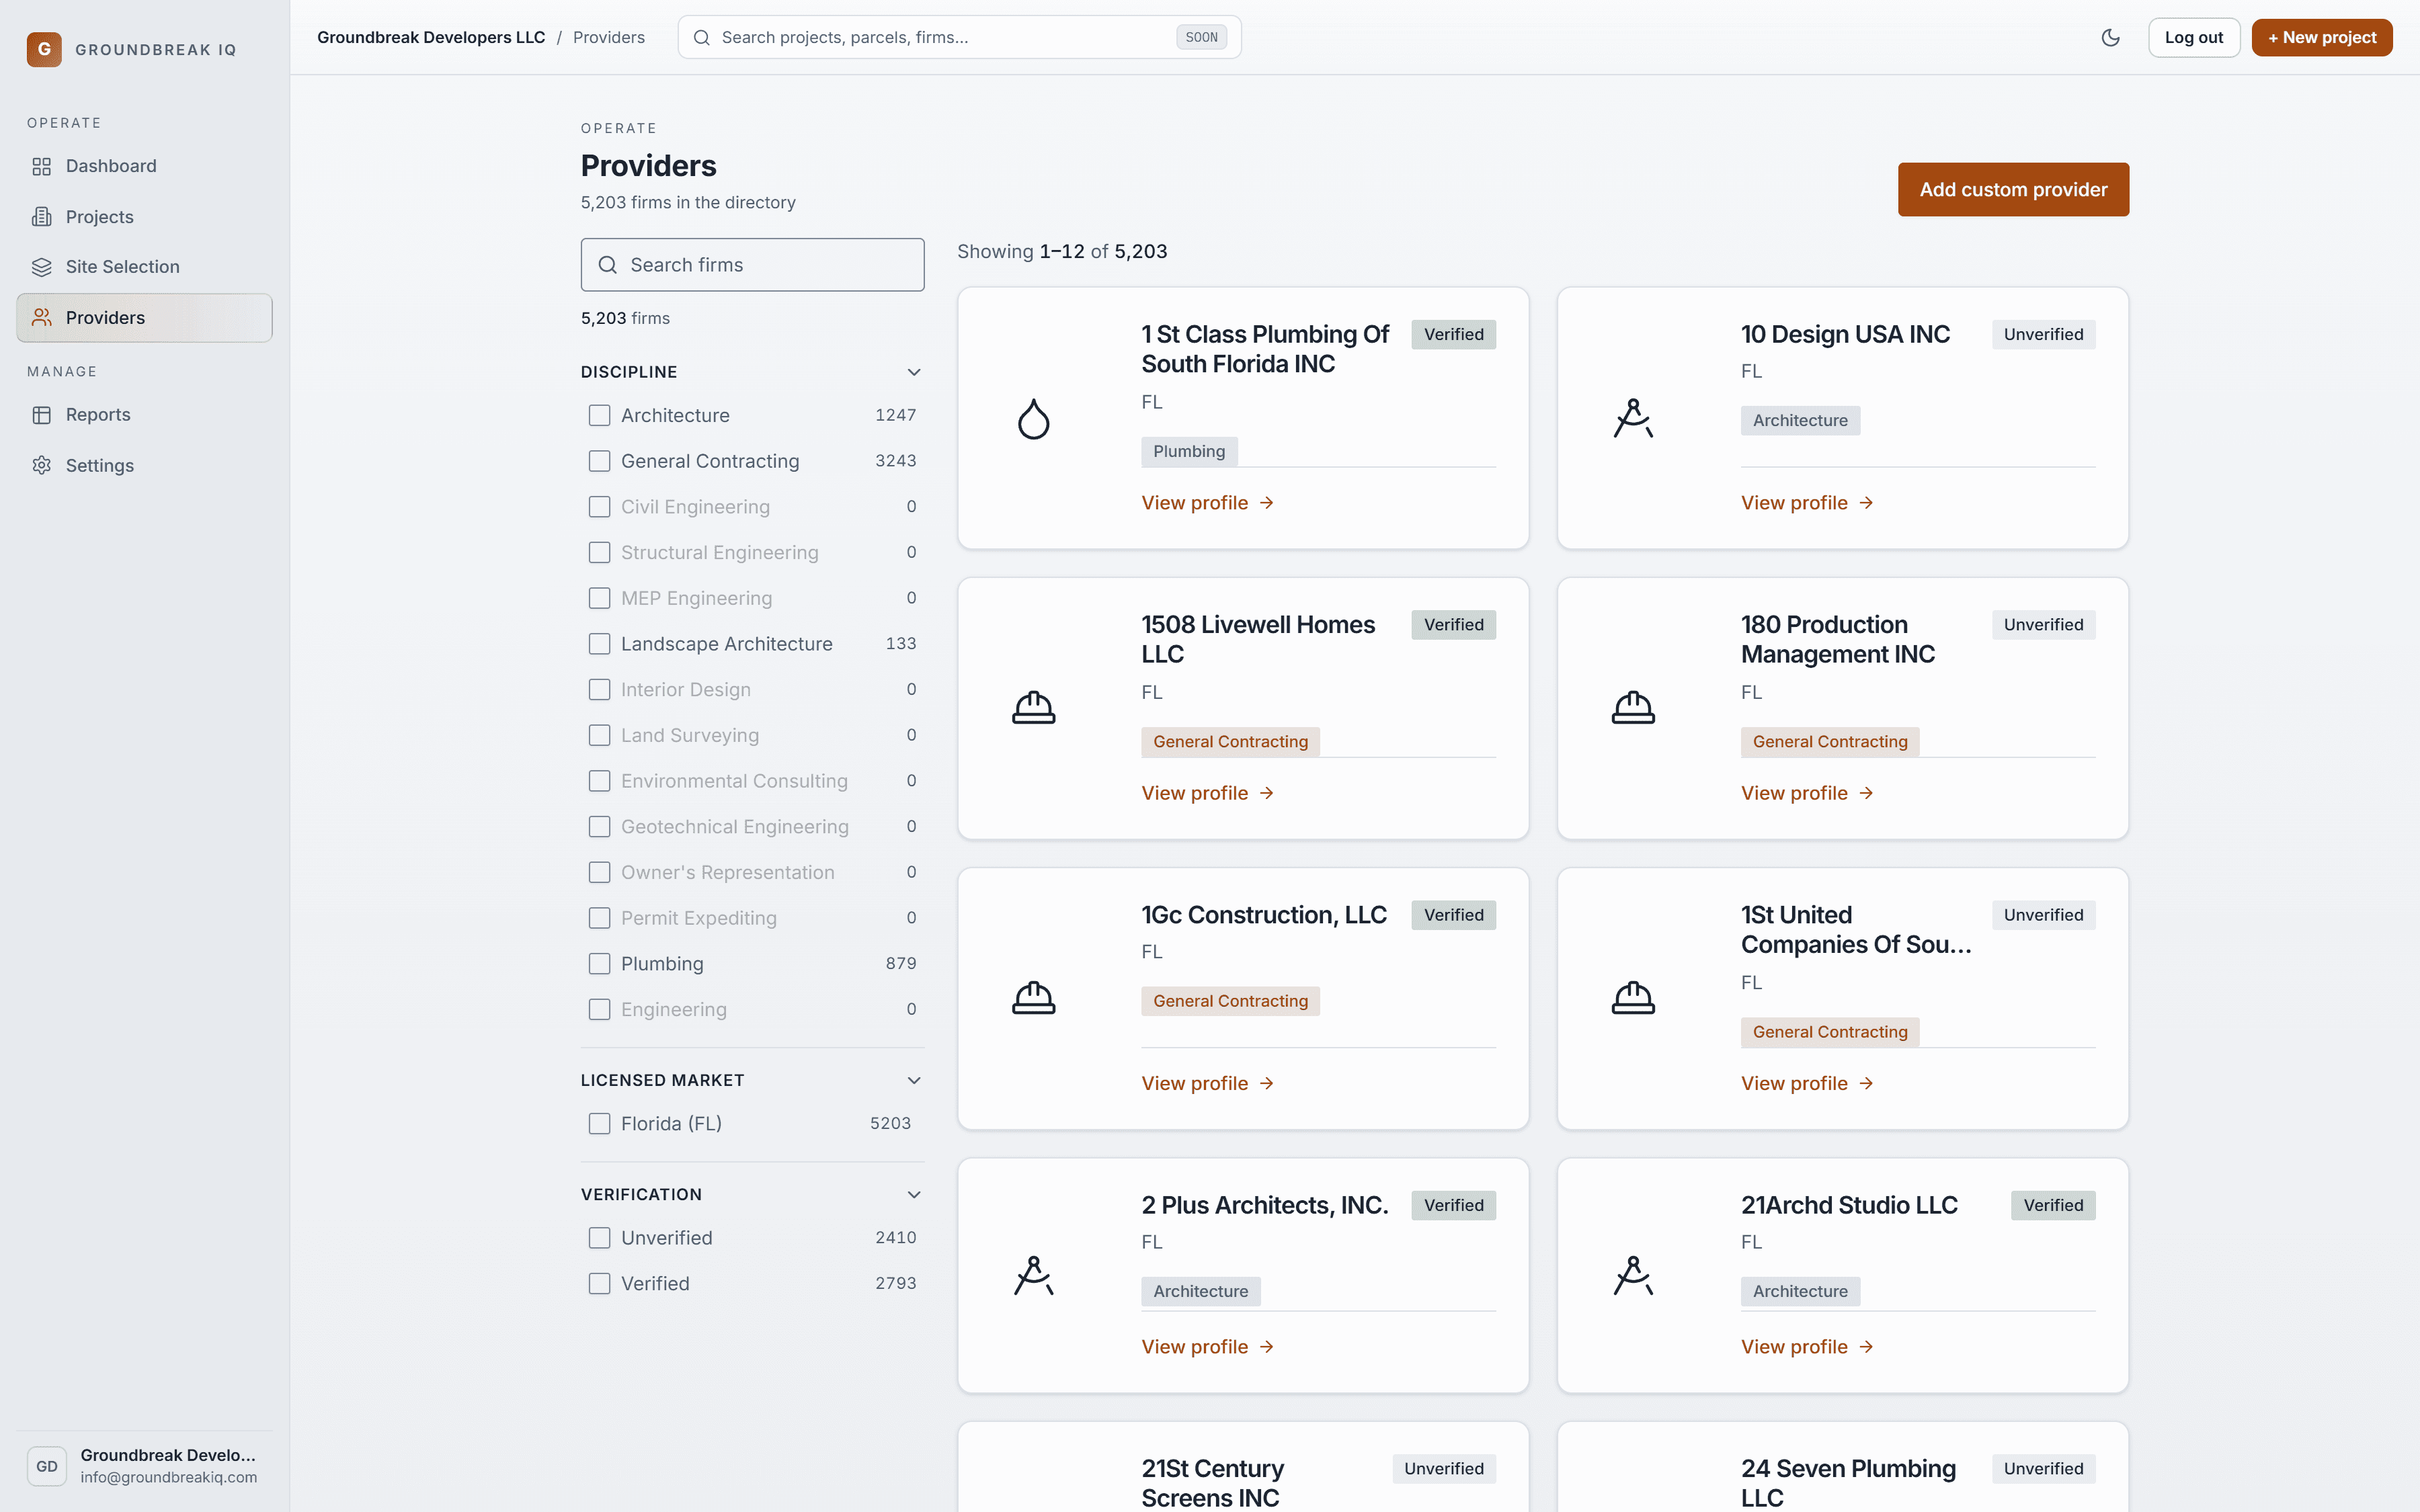Screen dimensions: 2420x1512
Task: Click Groundbreak Developers LLC breadcrumb
Action: point(431,38)
